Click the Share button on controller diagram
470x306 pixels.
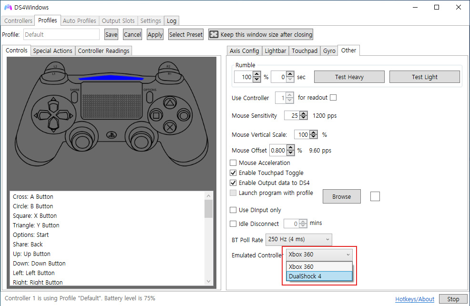pyautogui.click(x=74, y=97)
